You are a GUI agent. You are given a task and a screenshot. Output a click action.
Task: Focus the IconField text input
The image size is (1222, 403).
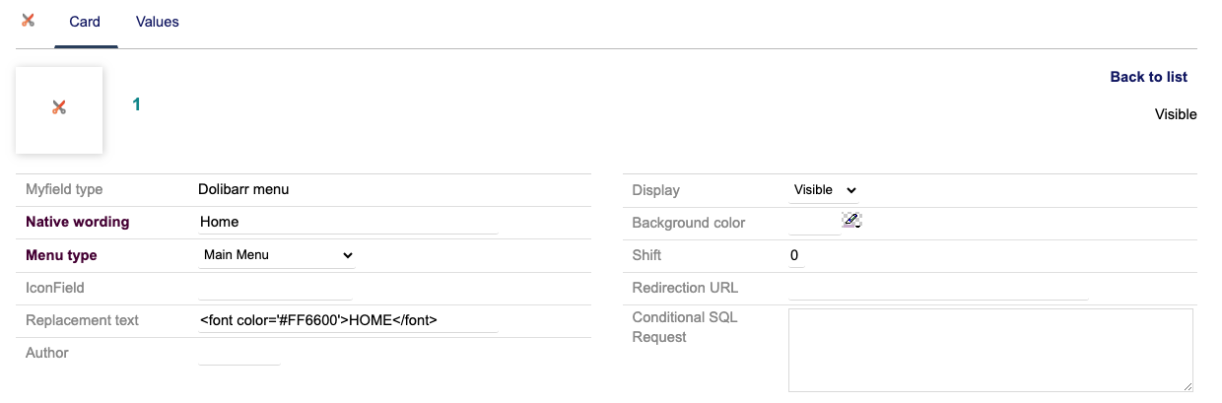pyautogui.click(x=275, y=288)
